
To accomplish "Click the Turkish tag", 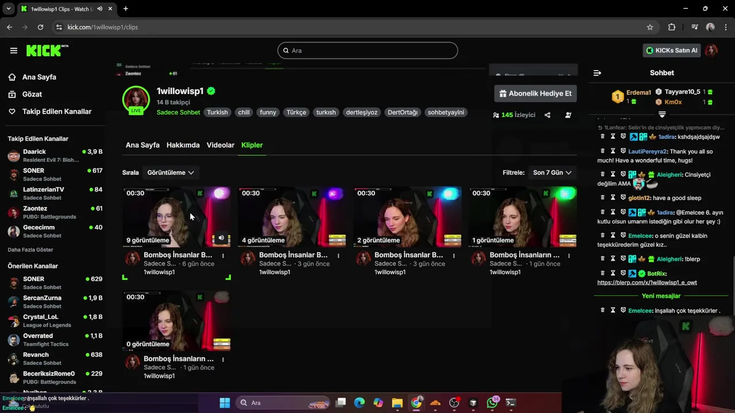I will pos(218,112).
